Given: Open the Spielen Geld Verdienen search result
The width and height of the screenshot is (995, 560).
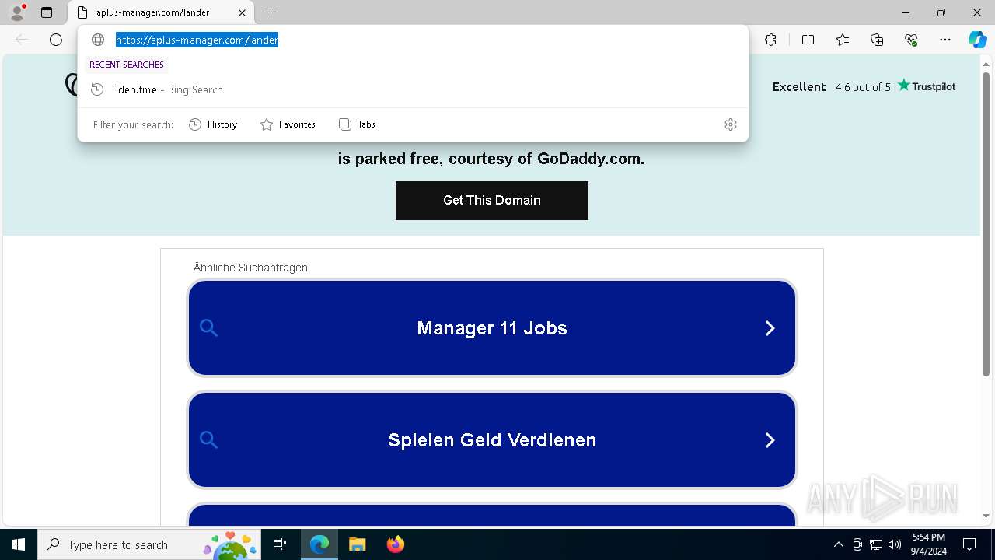Looking at the screenshot, I should [492, 440].
